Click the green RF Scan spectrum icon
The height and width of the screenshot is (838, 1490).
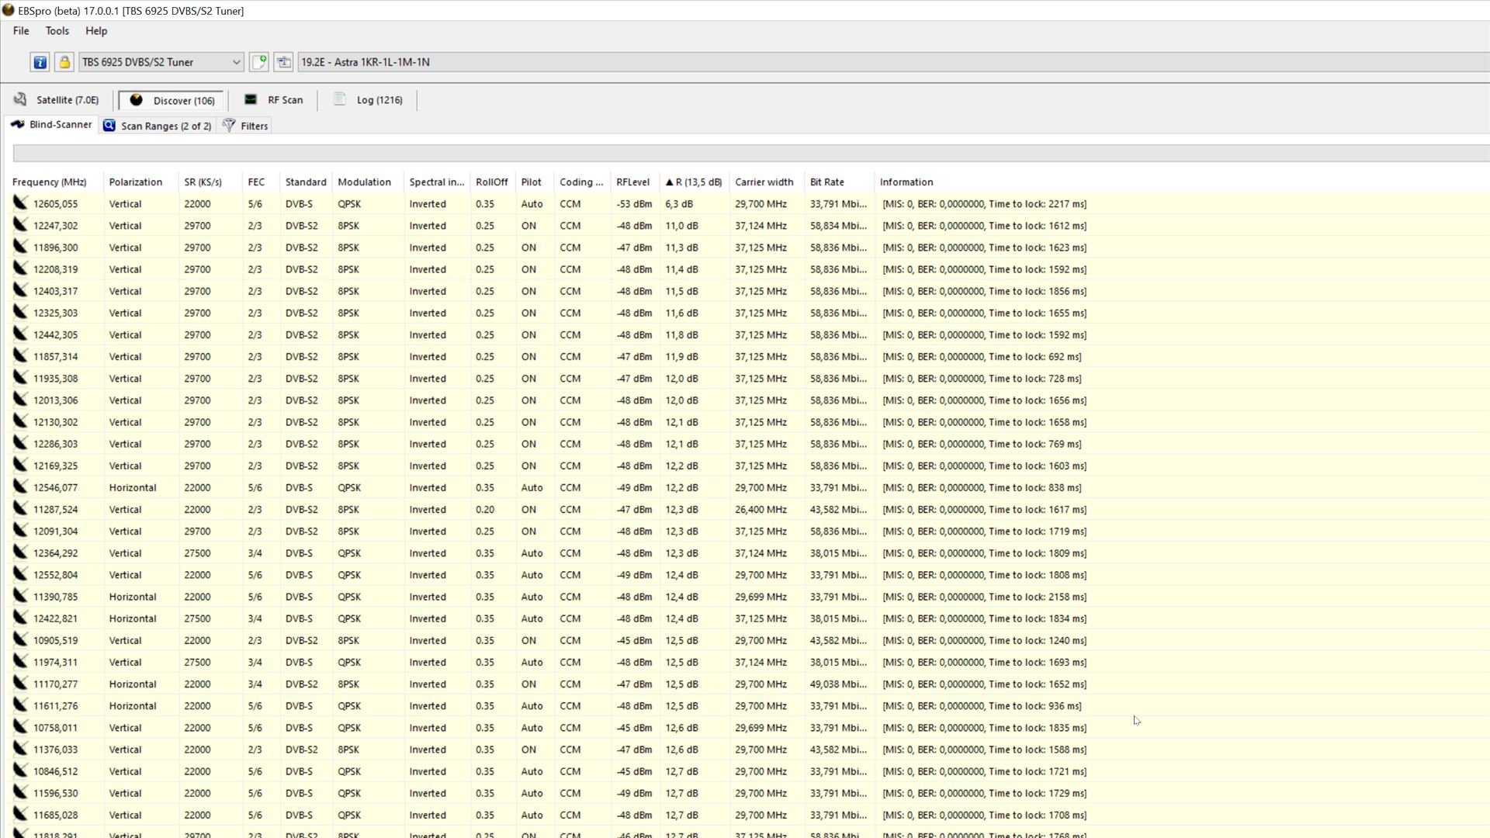(251, 99)
